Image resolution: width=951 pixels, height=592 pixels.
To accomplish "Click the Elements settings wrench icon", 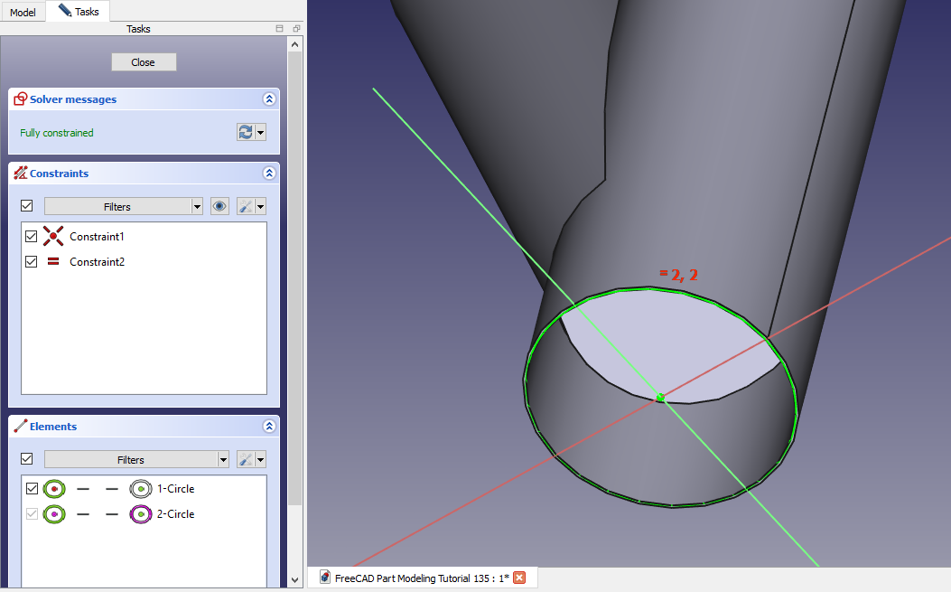I will [x=245, y=460].
